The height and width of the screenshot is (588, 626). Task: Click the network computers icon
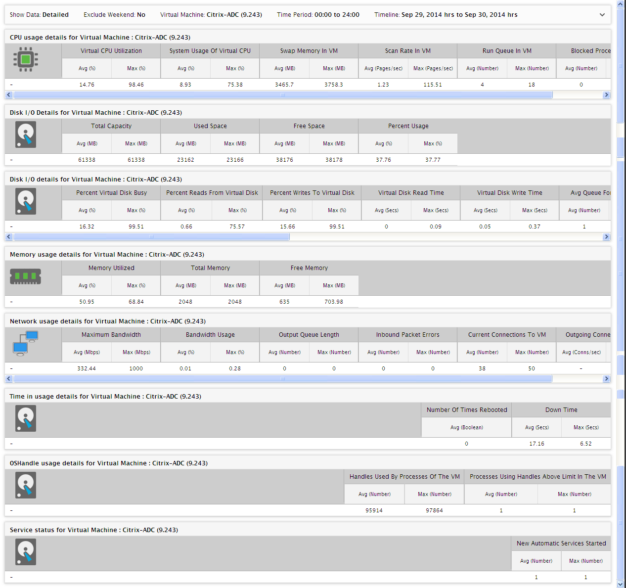tap(26, 343)
